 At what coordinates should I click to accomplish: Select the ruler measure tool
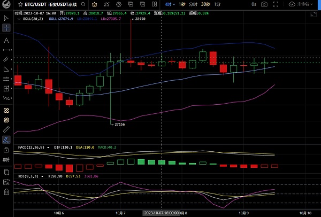tap(6, 129)
